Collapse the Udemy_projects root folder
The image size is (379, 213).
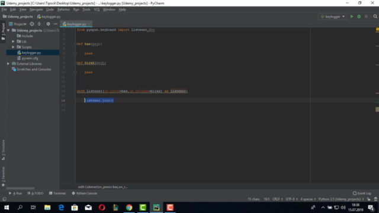[x=8, y=30]
